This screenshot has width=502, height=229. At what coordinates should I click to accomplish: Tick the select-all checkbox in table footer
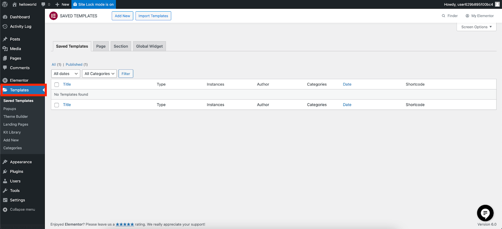coord(56,105)
